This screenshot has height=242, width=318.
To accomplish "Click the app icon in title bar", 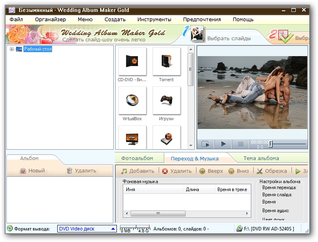I will (12, 10).
